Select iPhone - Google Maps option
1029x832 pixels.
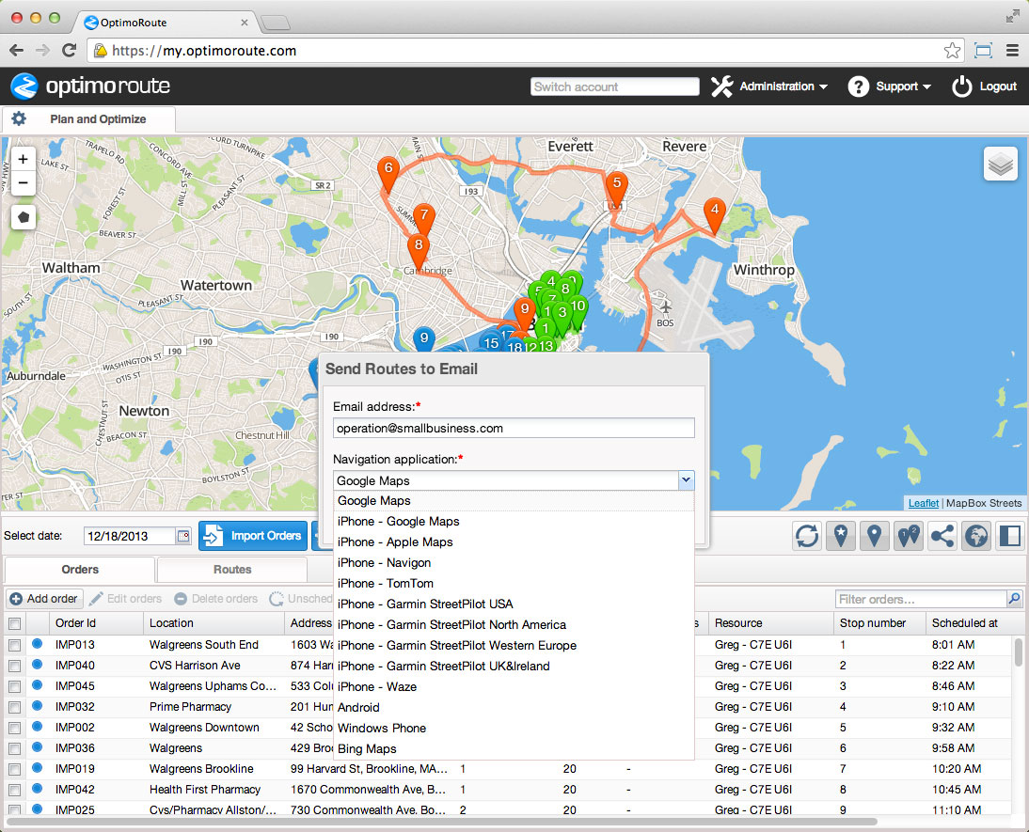point(514,522)
